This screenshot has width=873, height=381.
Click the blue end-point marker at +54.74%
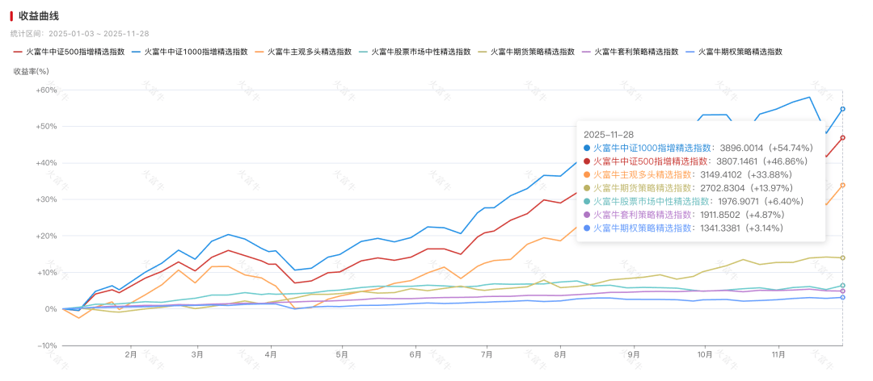click(x=842, y=109)
